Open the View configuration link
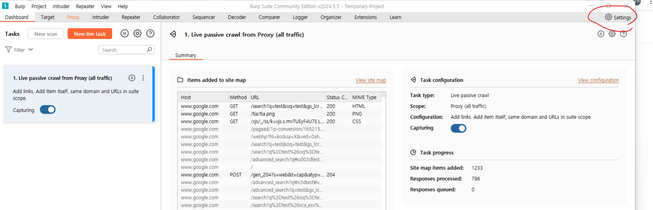Screen dimensions: 653x210 (598, 80)
